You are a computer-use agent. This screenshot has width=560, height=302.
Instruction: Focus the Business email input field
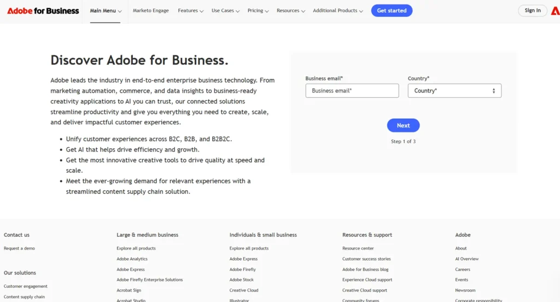[352, 91]
